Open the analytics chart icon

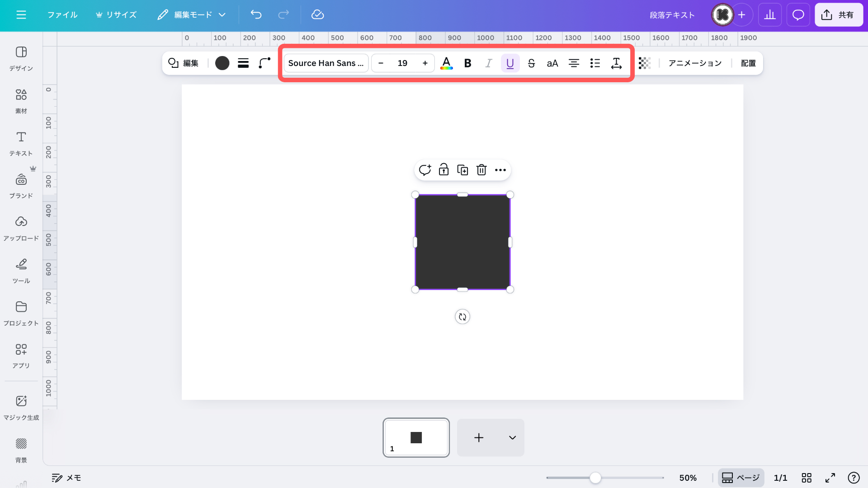point(770,15)
